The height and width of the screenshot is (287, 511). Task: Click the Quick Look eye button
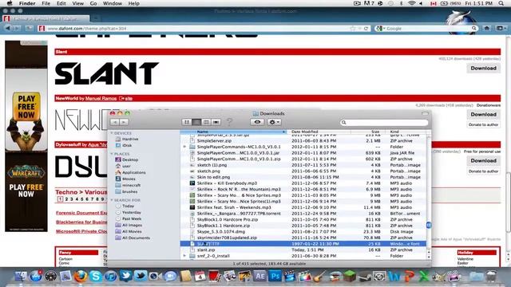(257, 122)
